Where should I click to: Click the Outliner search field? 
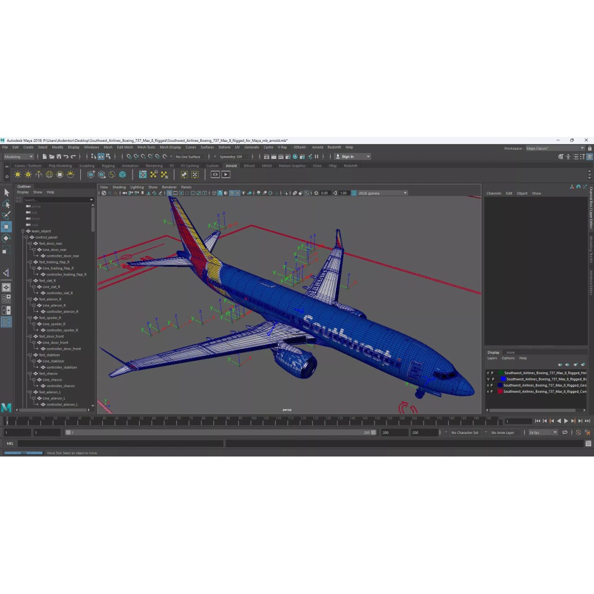(58, 200)
